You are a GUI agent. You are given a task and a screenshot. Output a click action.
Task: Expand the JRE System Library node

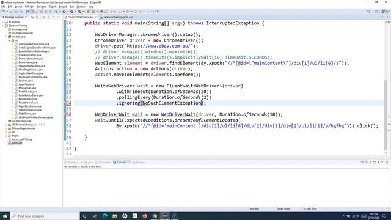tap(6, 125)
